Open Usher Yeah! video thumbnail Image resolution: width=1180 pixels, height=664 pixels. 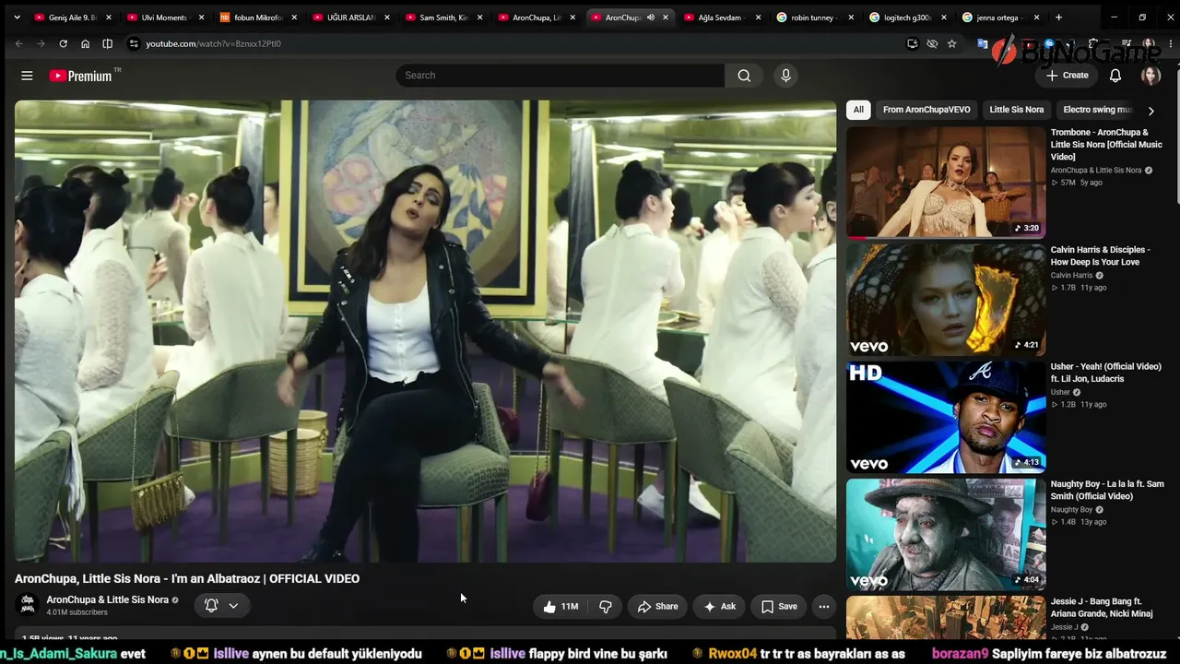946,416
